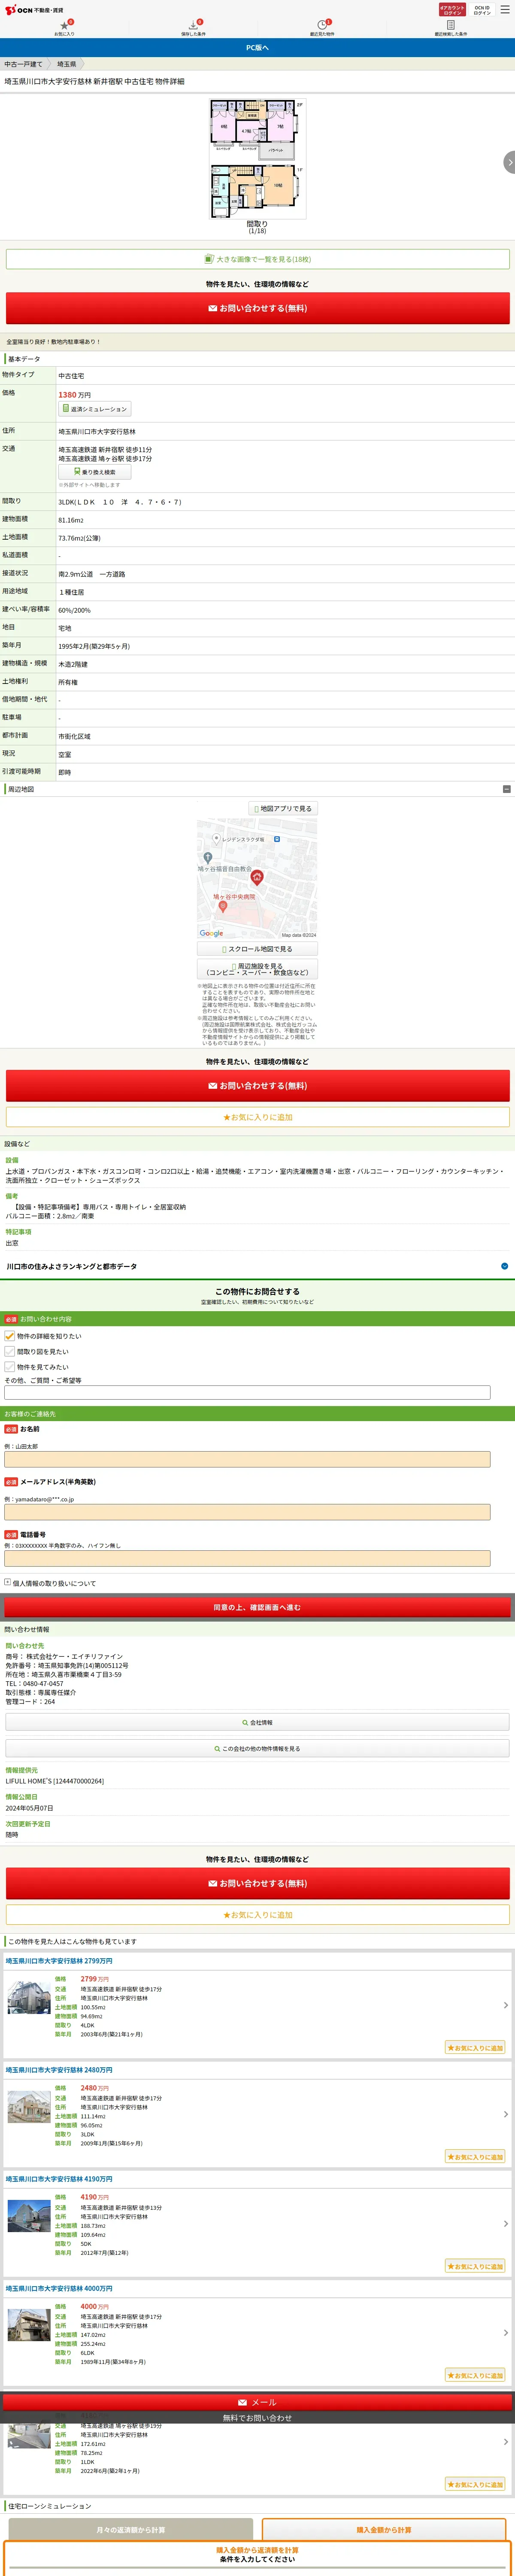Expand 個人情報の取り扱いについて
Screen dimensions: 515x2576
(x=50, y=1583)
